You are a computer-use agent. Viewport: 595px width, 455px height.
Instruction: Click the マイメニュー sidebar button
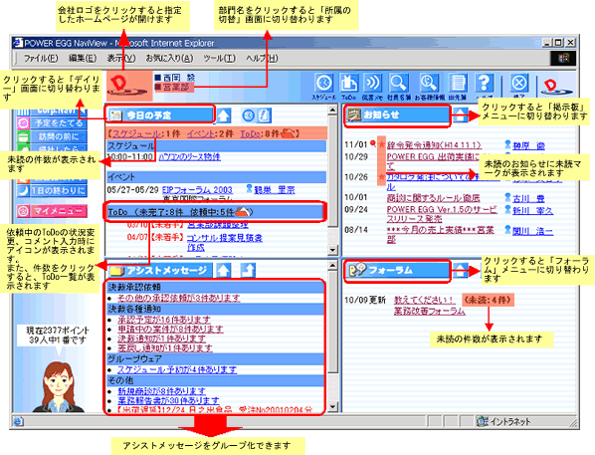(x=53, y=211)
